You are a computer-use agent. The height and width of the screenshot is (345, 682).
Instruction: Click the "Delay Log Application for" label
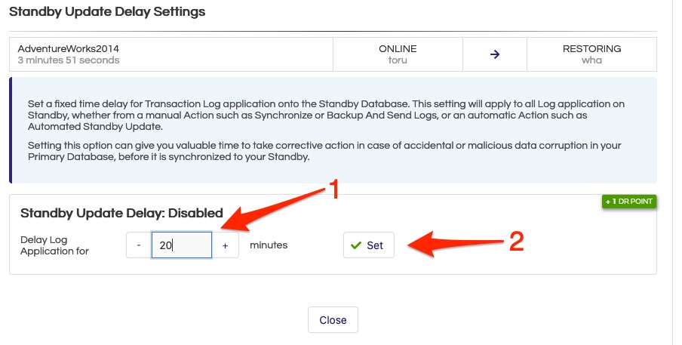55,245
